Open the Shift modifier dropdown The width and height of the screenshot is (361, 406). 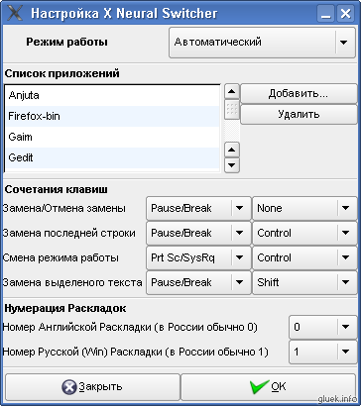(304, 282)
